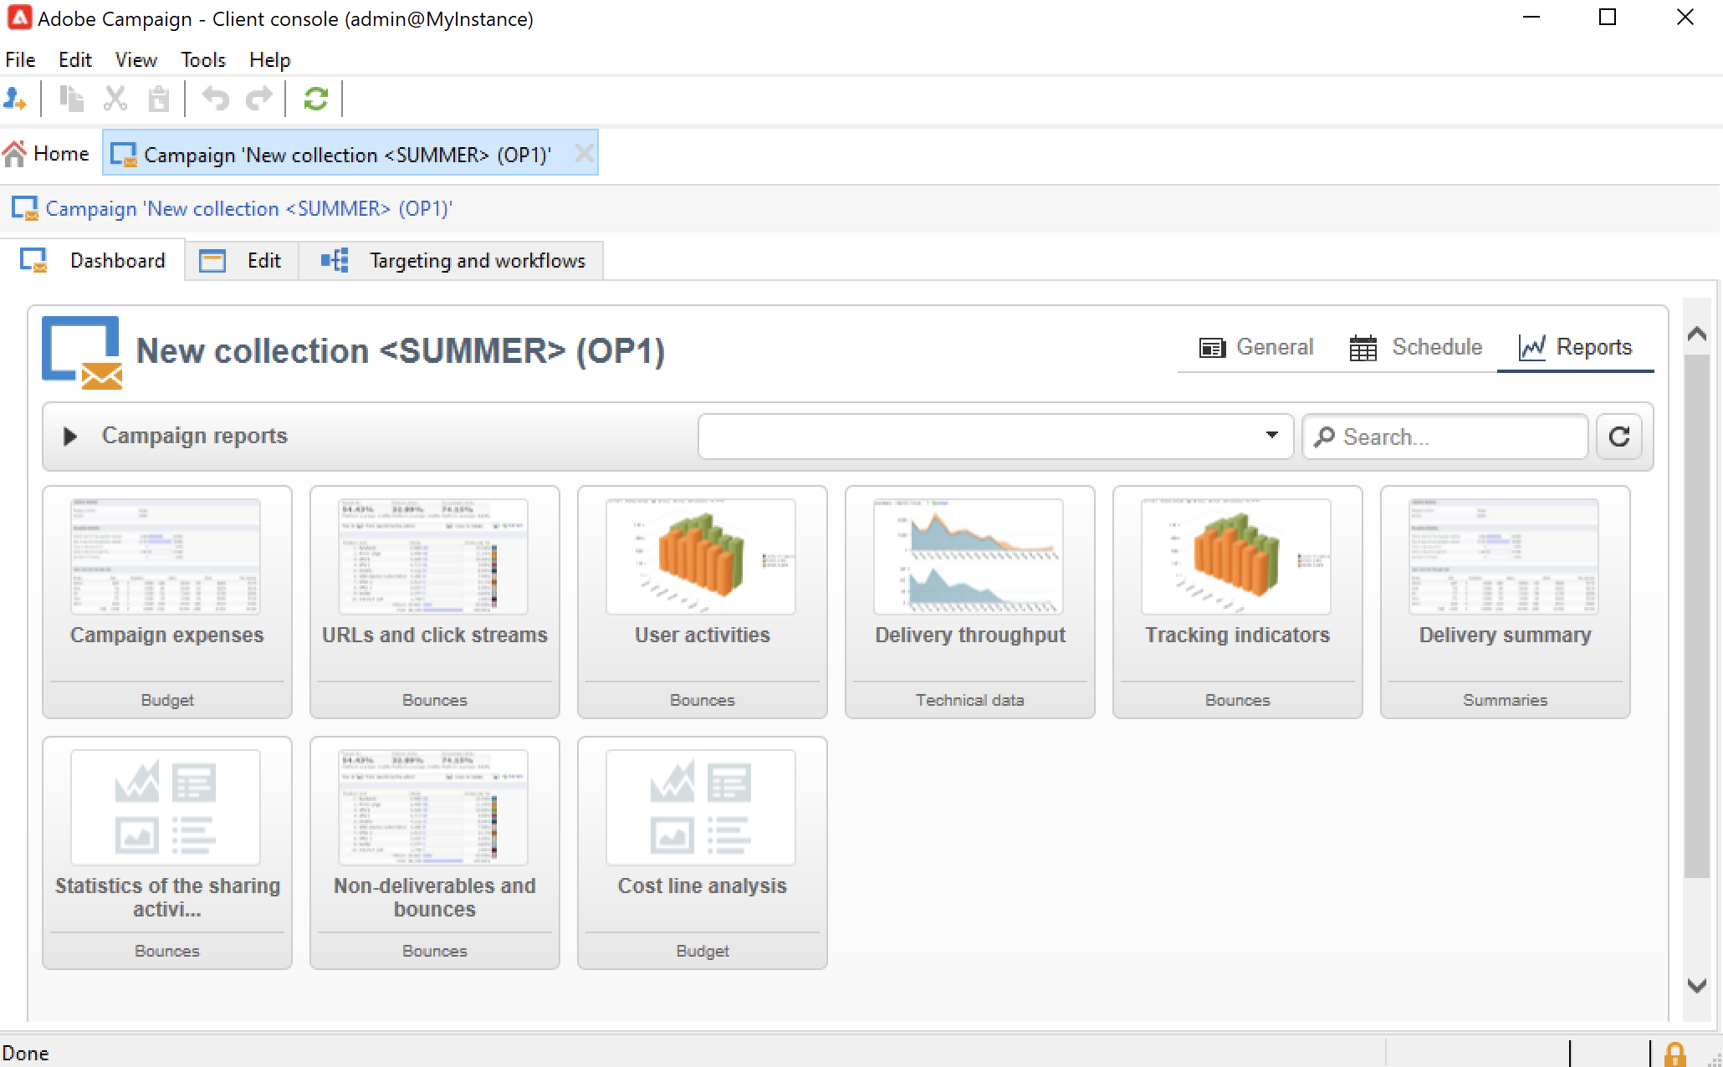
Task: Click the copy documents toolbar icon
Action: (x=71, y=100)
